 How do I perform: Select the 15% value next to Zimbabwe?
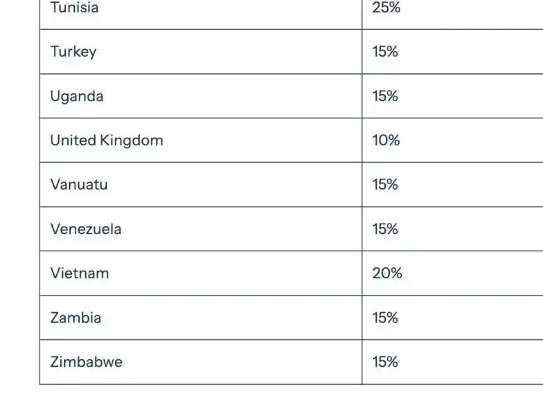[x=385, y=362]
